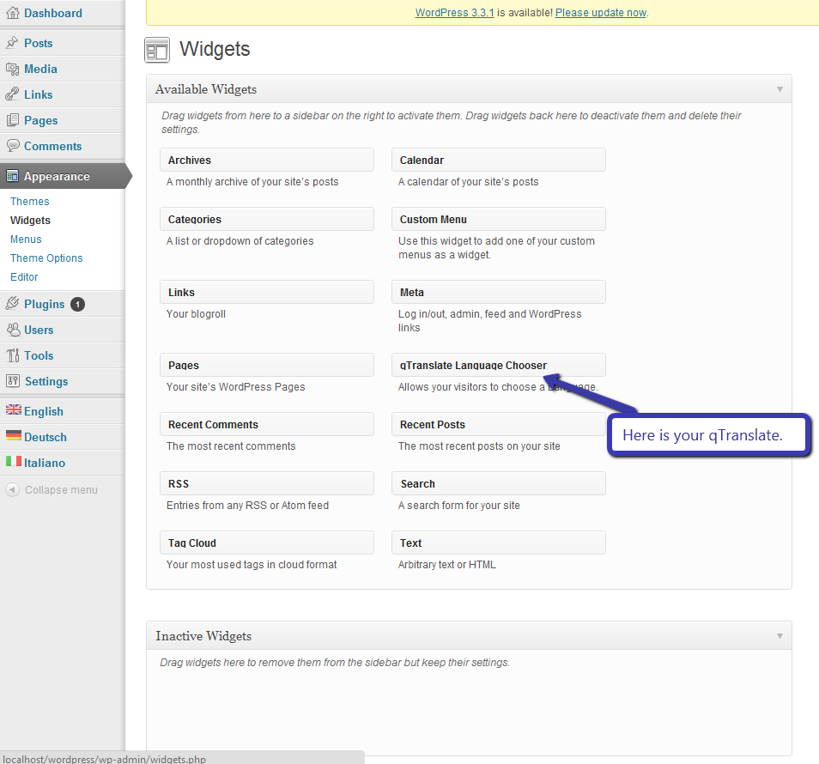Select the Recent Posts widget
Viewport: 819px width, 764px height.
(x=499, y=424)
